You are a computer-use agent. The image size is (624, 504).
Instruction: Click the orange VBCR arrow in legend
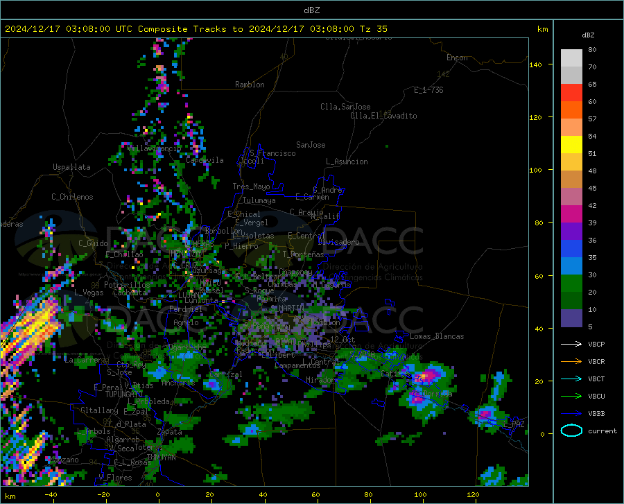(x=571, y=362)
